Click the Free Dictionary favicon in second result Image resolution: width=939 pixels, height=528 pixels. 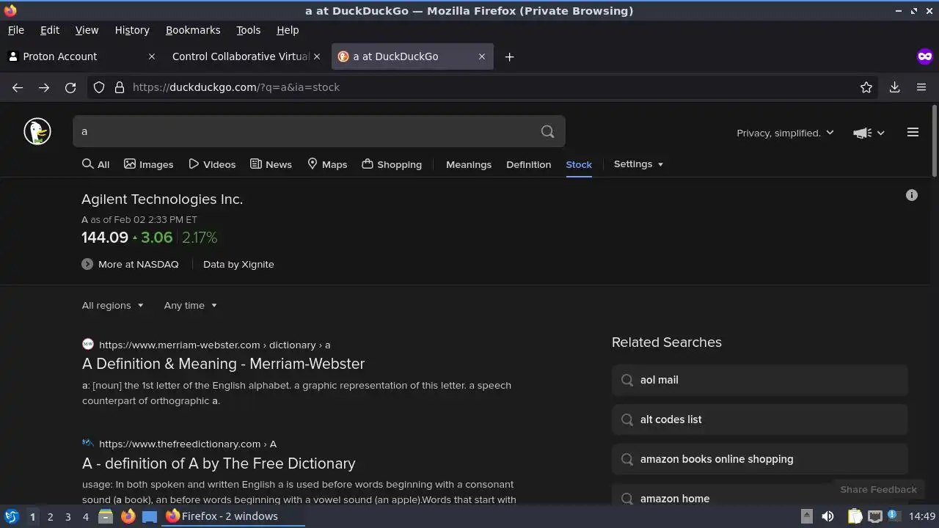point(88,443)
